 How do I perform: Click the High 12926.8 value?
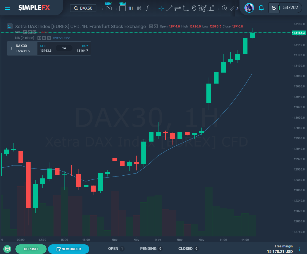click(x=195, y=26)
